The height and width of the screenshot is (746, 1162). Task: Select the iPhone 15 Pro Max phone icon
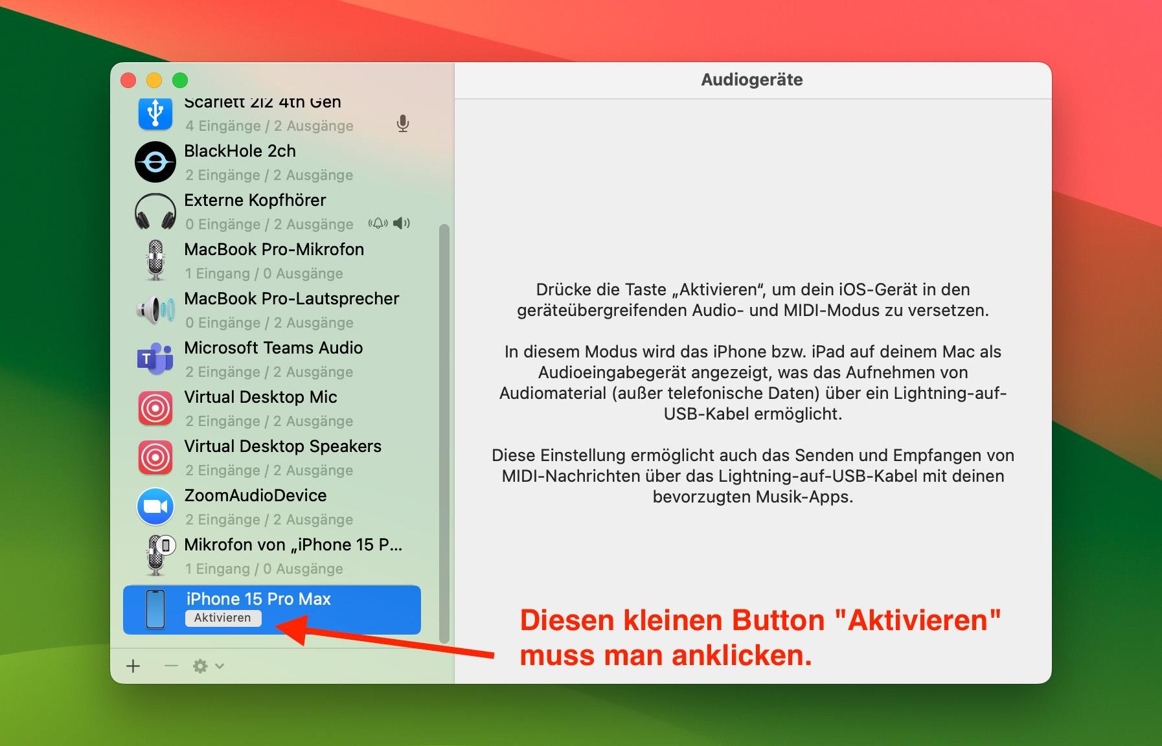(155, 609)
